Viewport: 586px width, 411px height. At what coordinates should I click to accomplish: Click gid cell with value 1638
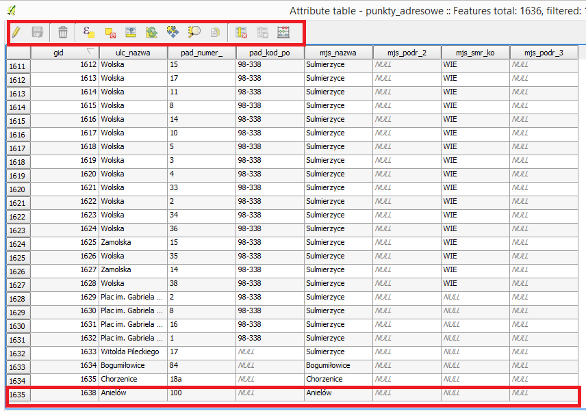[x=64, y=393]
